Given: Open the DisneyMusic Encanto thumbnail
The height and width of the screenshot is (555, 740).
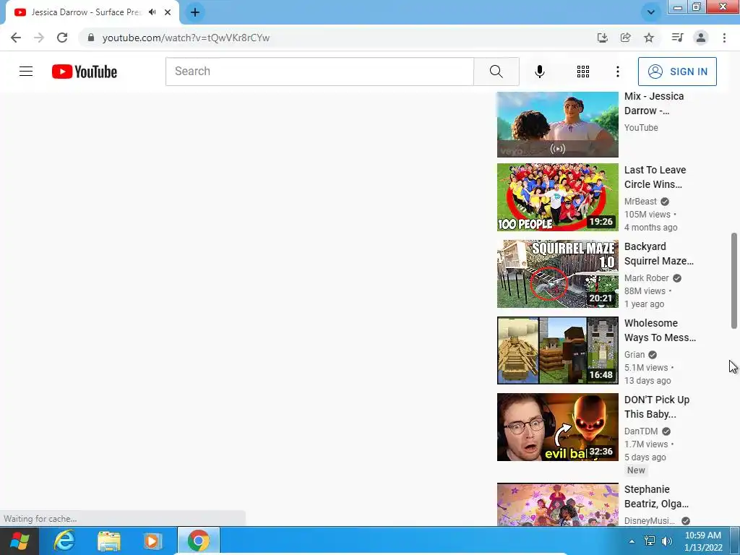Looking at the screenshot, I should coord(557,504).
